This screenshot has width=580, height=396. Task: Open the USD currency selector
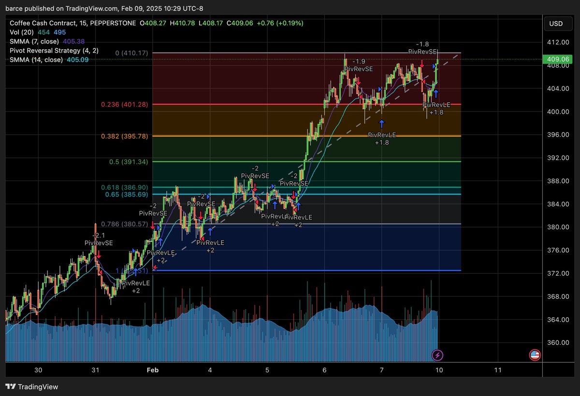559,24
